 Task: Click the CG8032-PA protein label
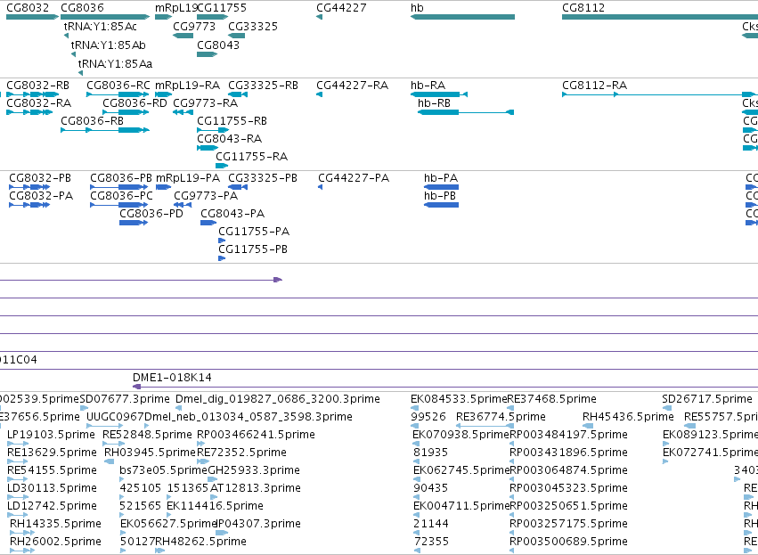coord(41,196)
